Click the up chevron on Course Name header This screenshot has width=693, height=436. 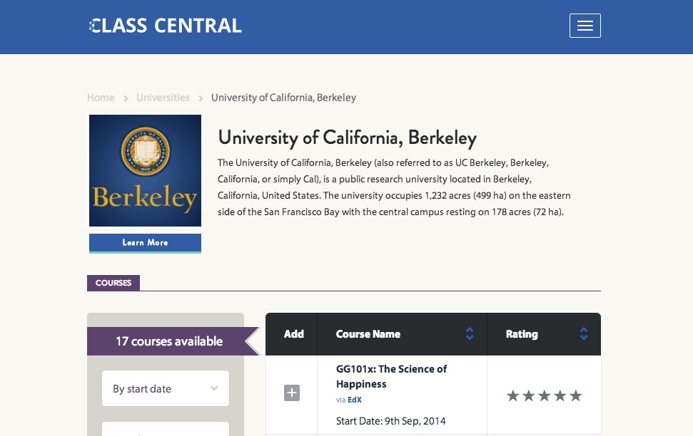470,329
